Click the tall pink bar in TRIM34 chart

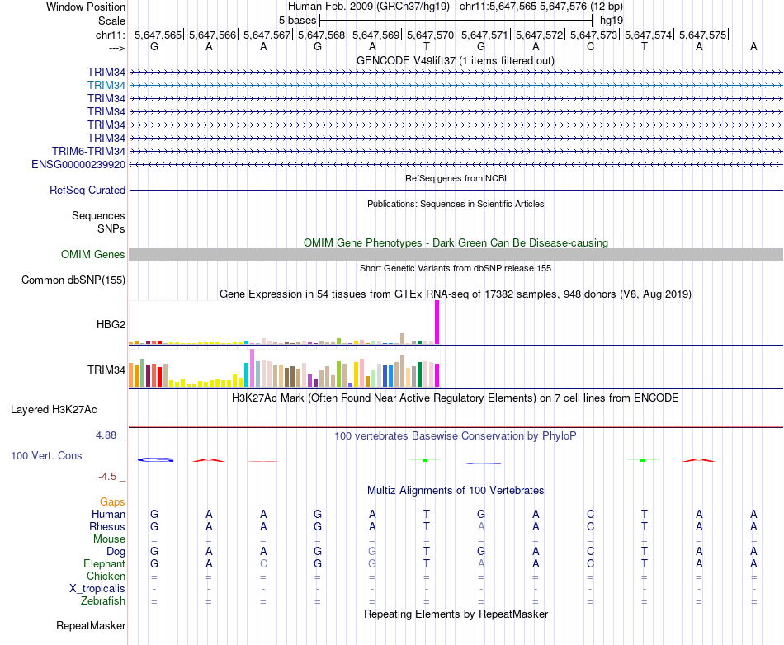coord(252,368)
